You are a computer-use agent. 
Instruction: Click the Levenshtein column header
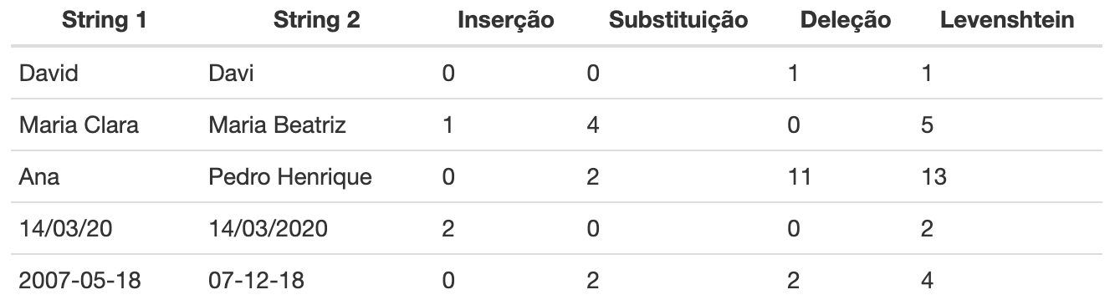click(x=1008, y=21)
